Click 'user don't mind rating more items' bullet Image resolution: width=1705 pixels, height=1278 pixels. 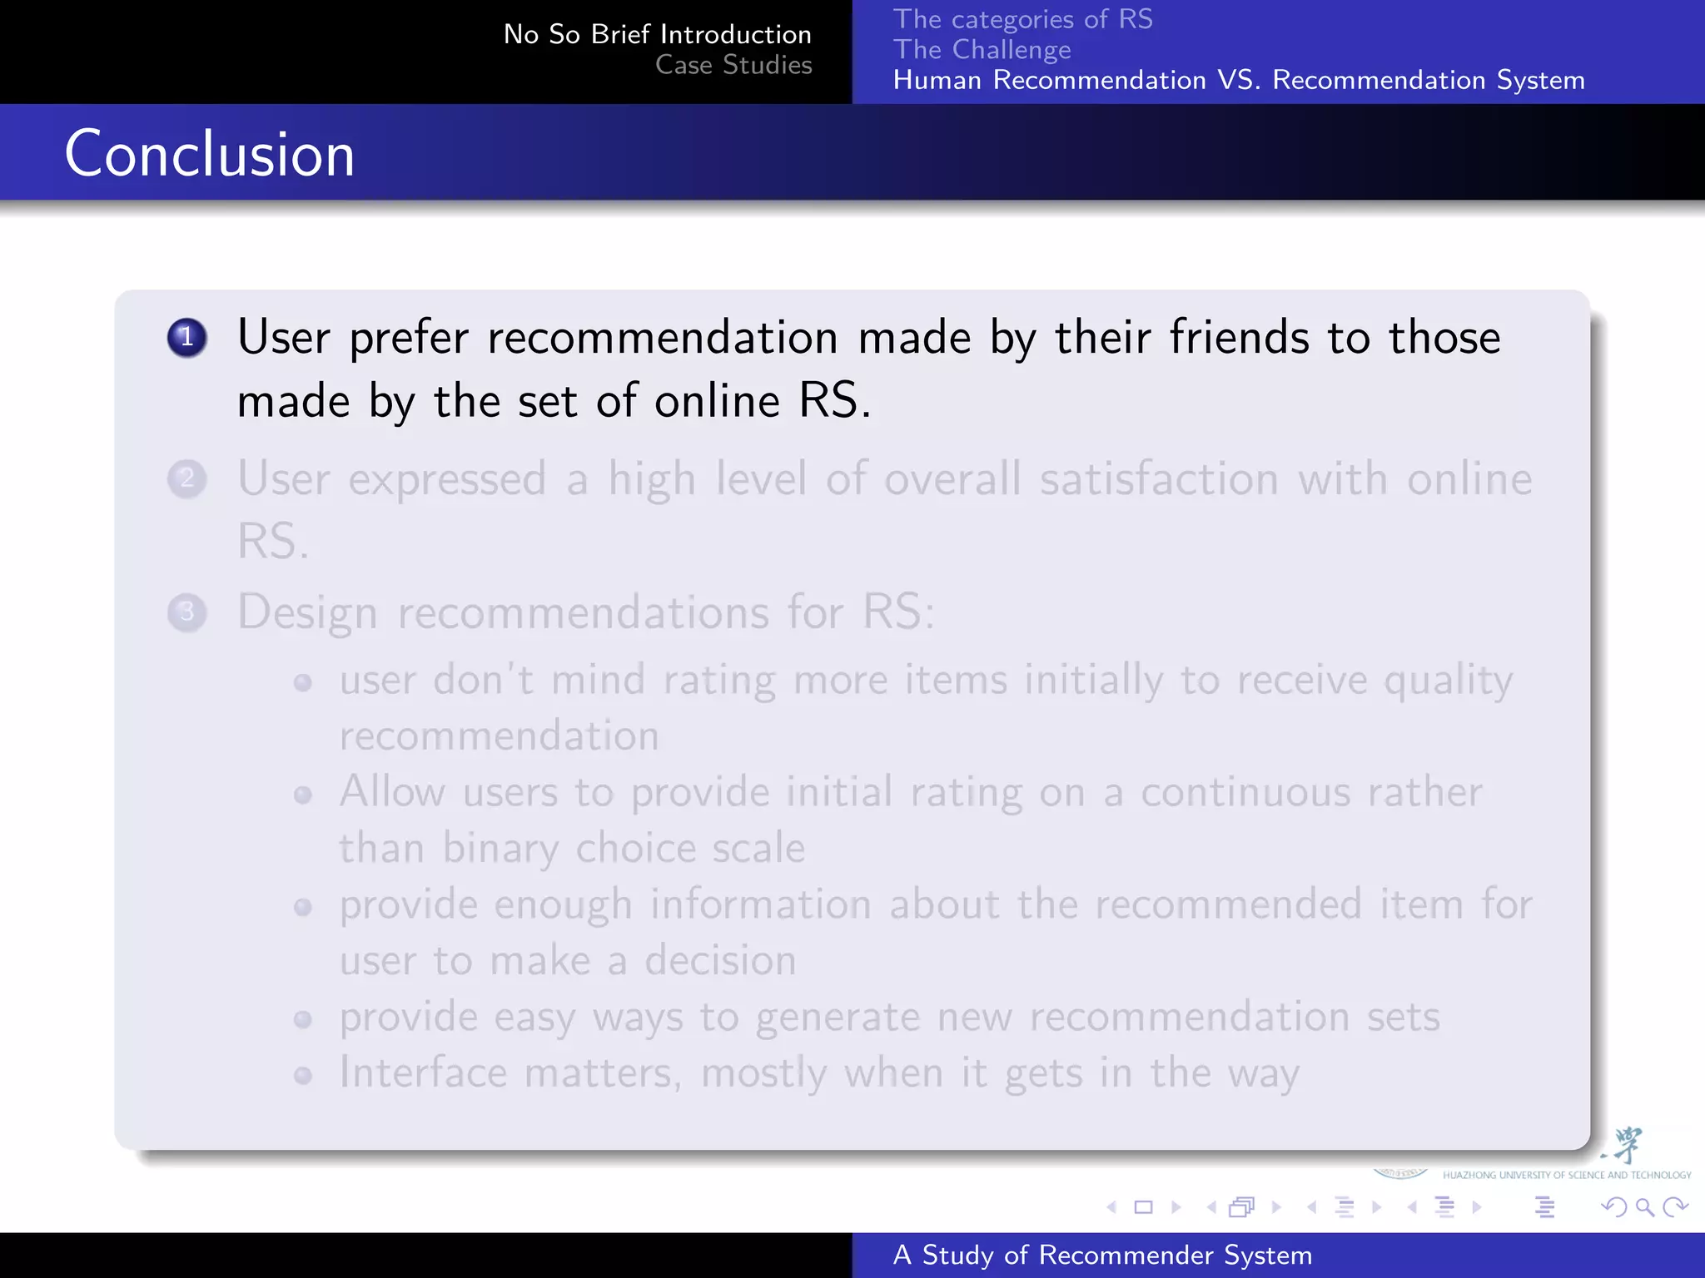(x=926, y=707)
